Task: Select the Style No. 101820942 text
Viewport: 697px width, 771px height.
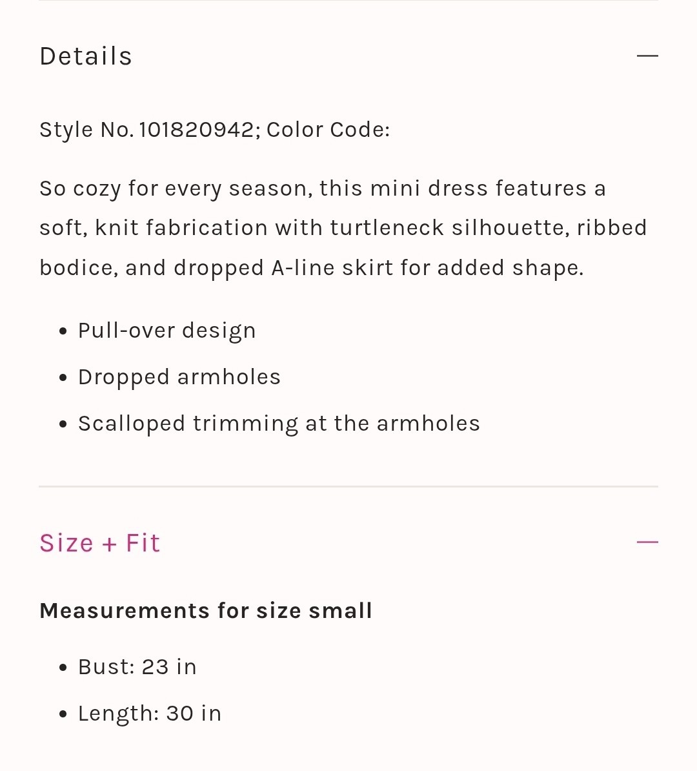Action: [x=147, y=130]
